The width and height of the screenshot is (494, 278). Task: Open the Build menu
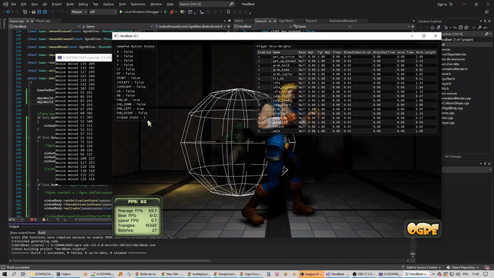pos(70,4)
